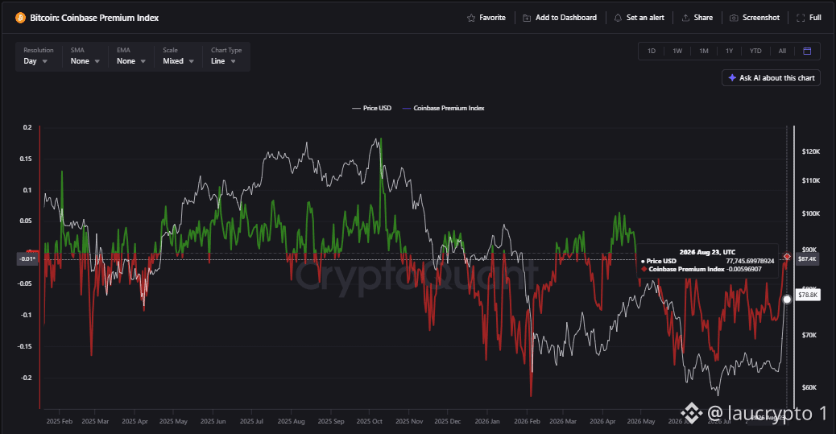This screenshot has height=434, width=836.
Task: Click the 2025 Oct x-axis label
Action: click(370, 421)
